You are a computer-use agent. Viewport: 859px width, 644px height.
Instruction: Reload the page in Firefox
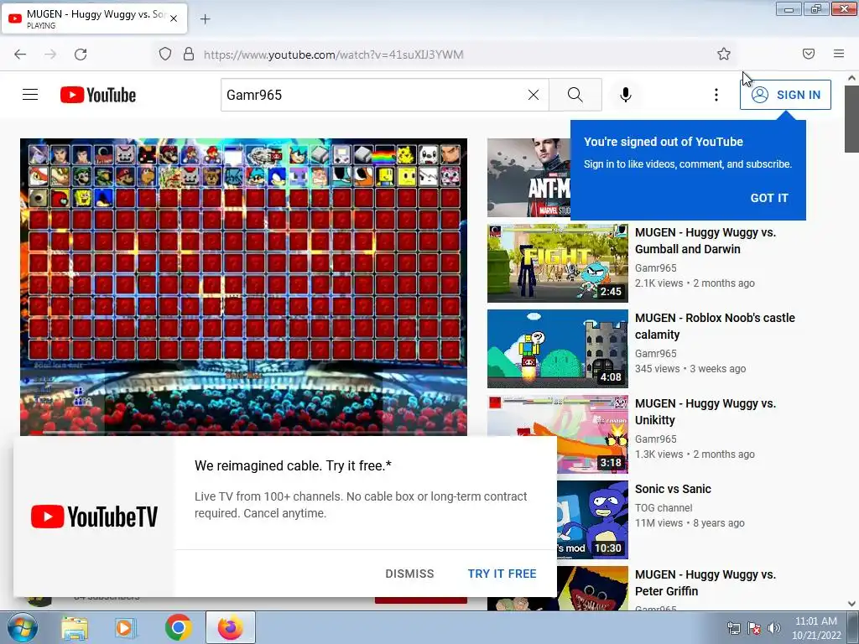pos(81,55)
